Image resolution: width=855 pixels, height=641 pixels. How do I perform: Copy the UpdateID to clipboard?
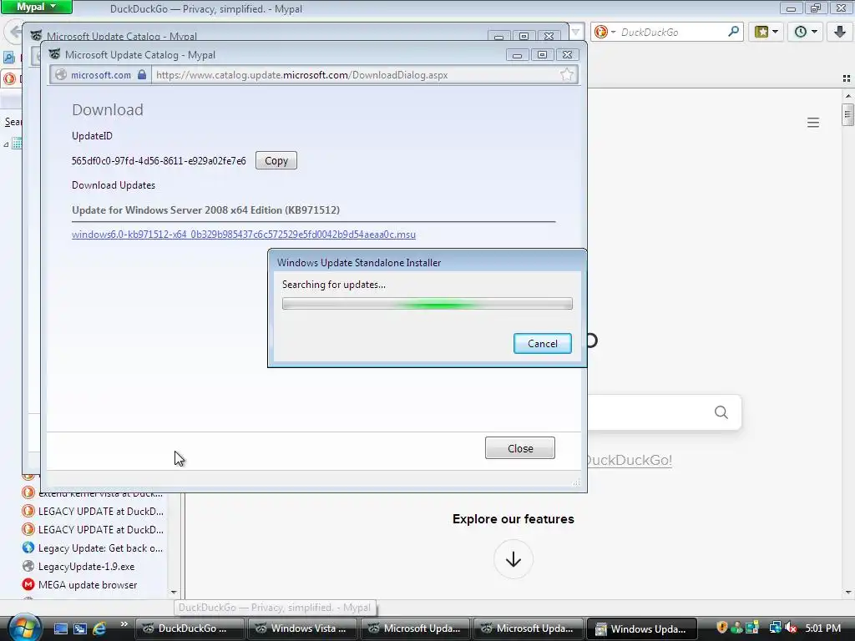276,161
